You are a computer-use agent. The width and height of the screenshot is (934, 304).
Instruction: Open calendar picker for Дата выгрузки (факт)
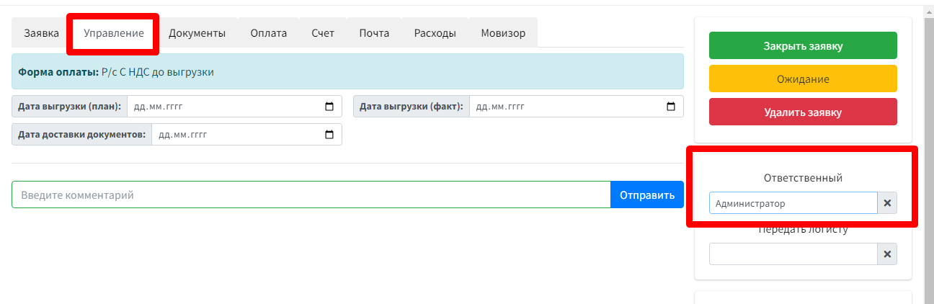tap(671, 107)
